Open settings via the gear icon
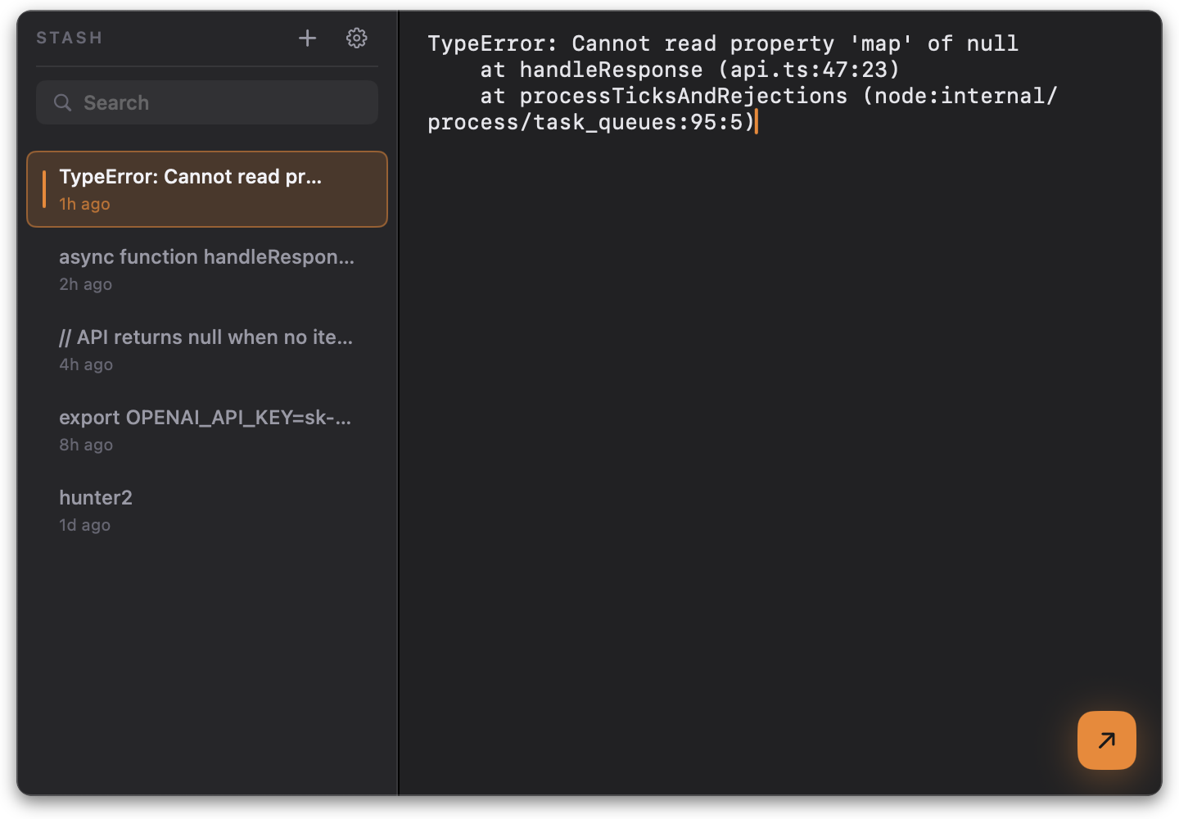 point(356,38)
